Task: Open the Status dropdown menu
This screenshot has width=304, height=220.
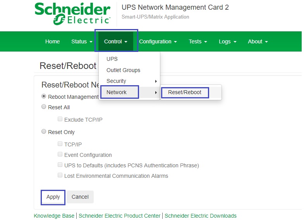Action: [x=82, y=41]
